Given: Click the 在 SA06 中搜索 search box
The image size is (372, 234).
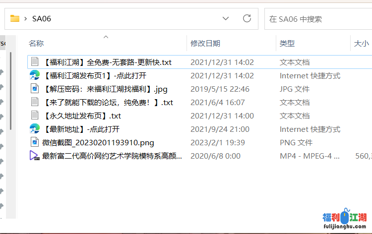Looking at the screenshot, I should (x=317, y=19).
